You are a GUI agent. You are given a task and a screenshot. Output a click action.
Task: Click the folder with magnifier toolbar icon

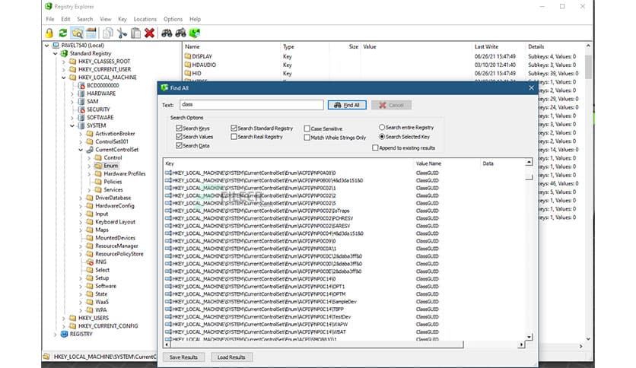coord(77,33)
